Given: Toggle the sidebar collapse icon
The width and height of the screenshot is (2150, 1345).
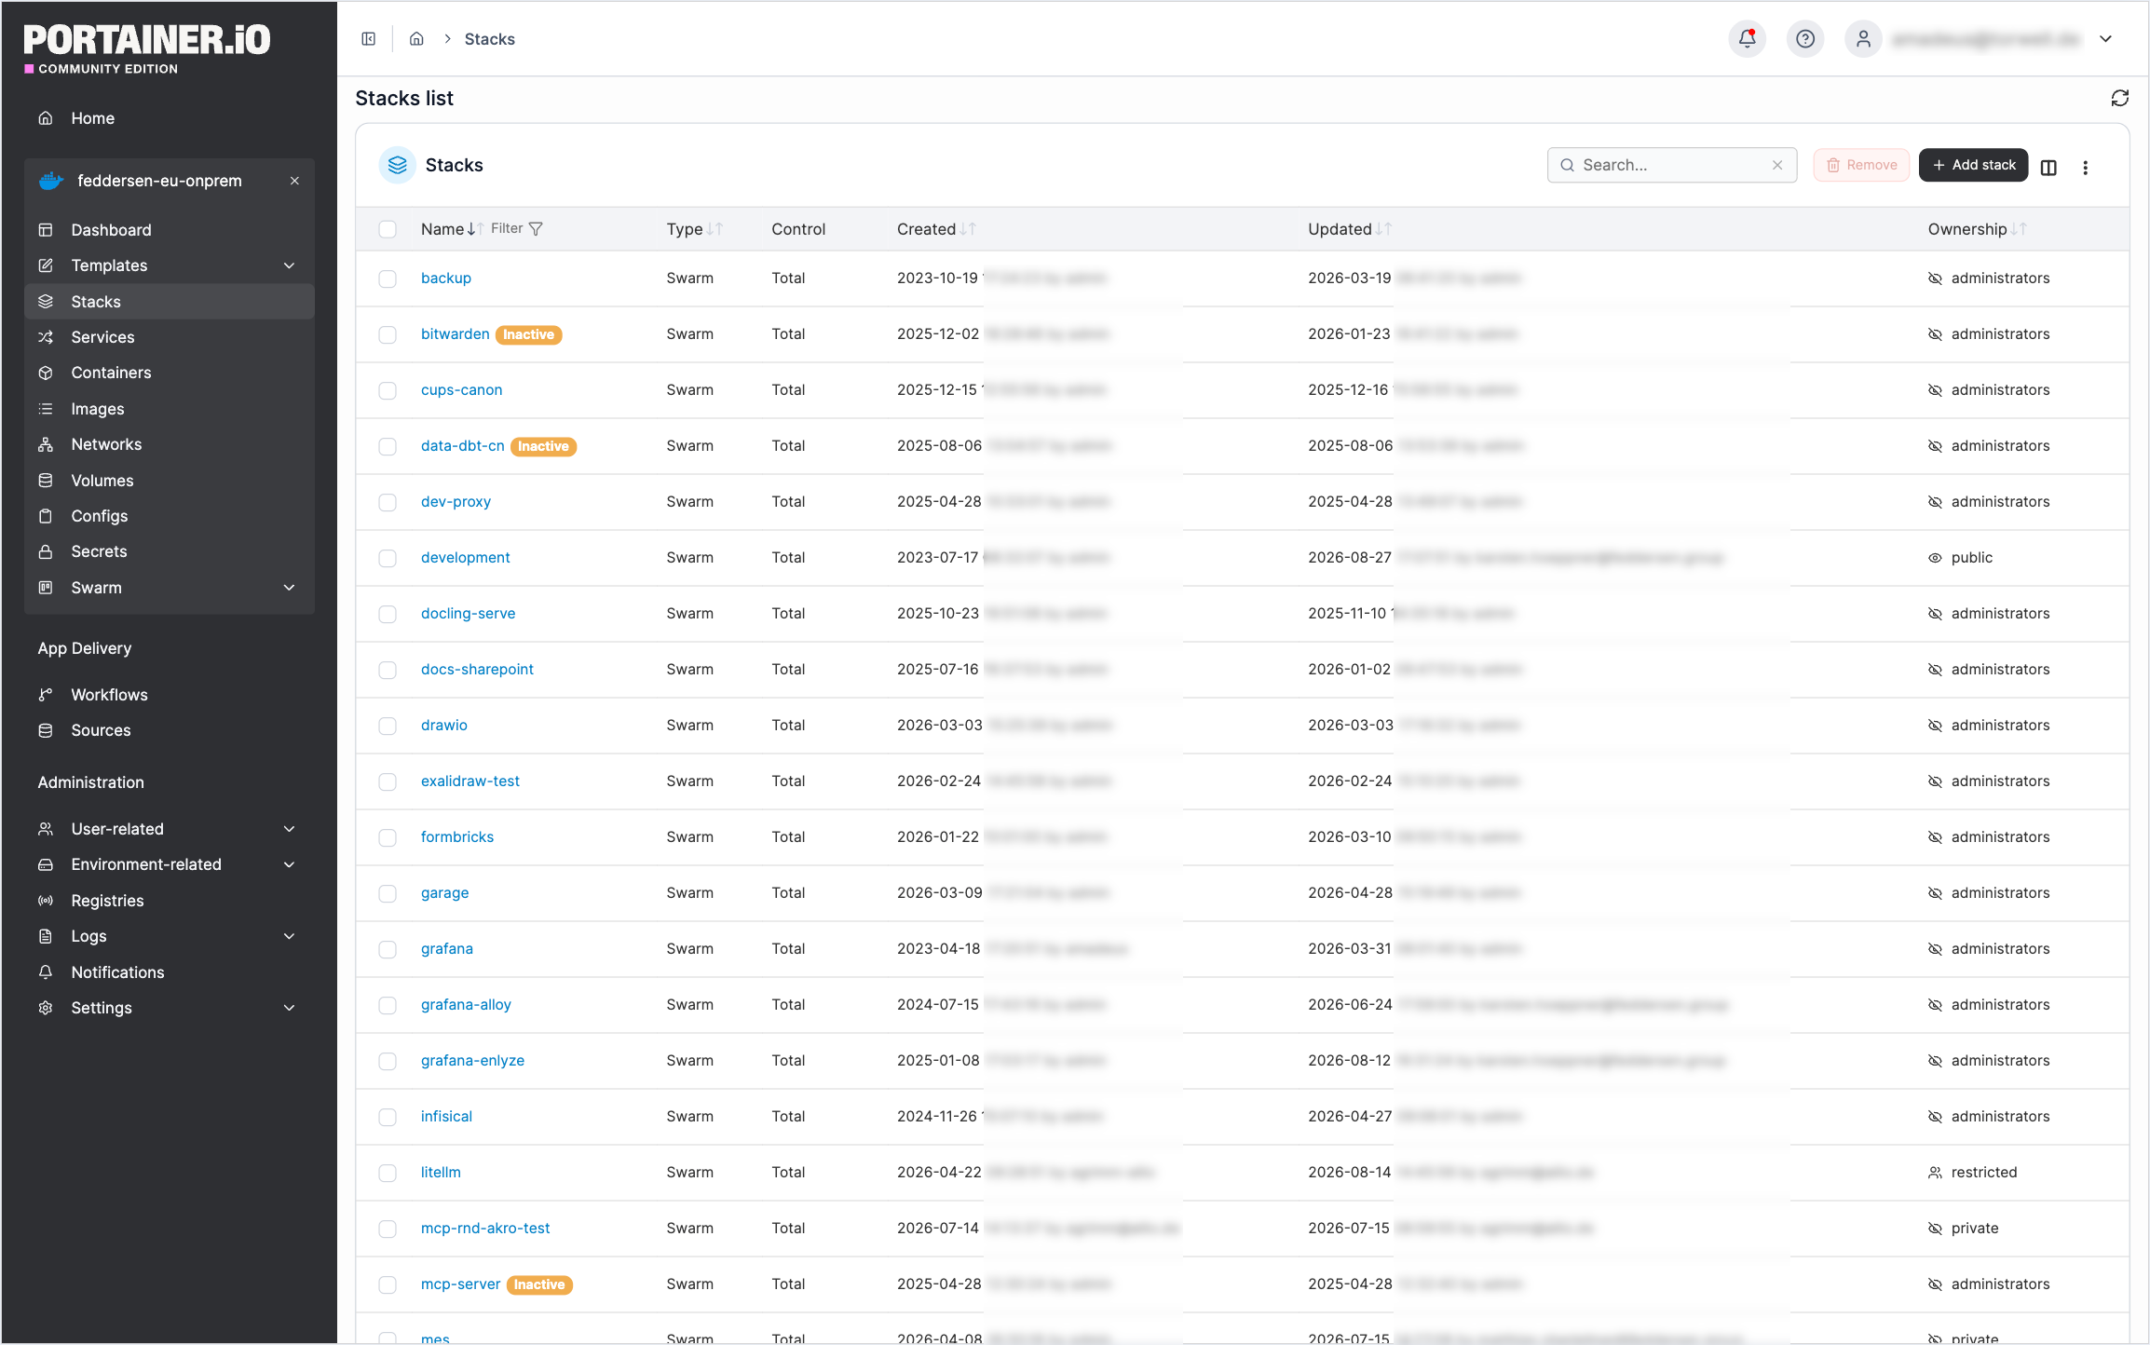Looking at the screenshot, I should 369,39.
